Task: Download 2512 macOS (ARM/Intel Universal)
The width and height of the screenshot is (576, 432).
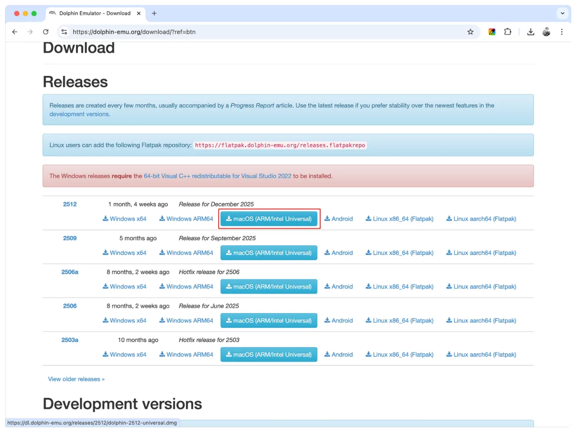Action: coord(269,219)
